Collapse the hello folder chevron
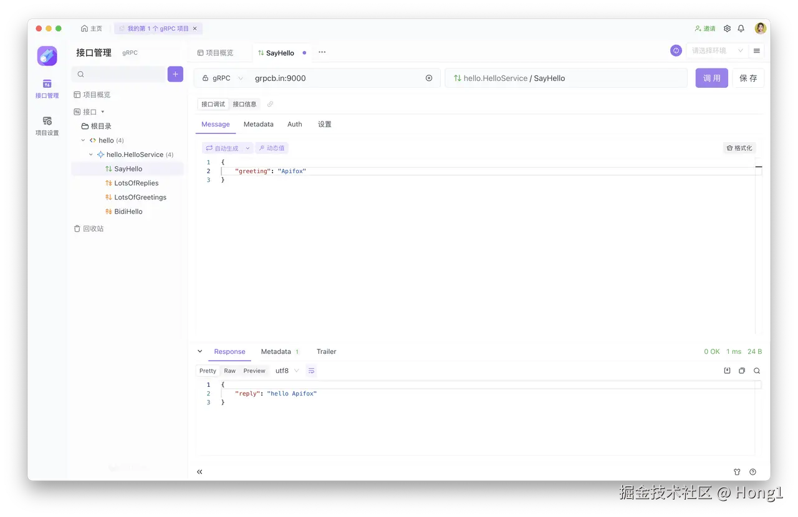This screenshot has width=798, height=517. [x=83, y=140]
